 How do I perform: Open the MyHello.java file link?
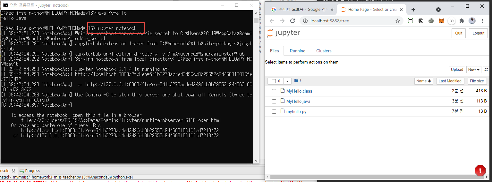(298, 101)
